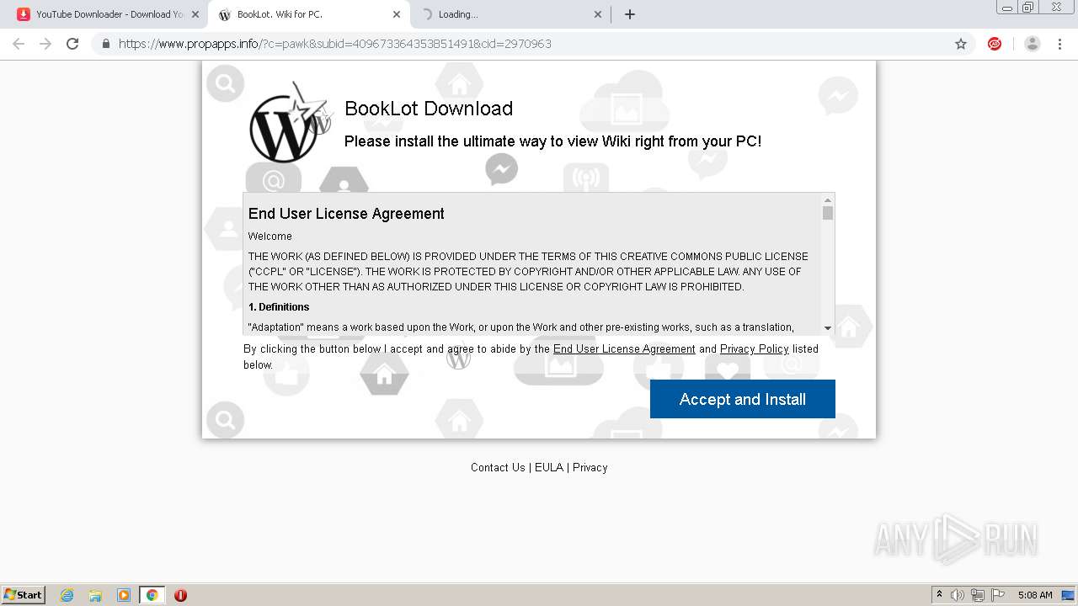Click 'Welcome' text in license box
1078x606 pixels.
pos(270,237)
